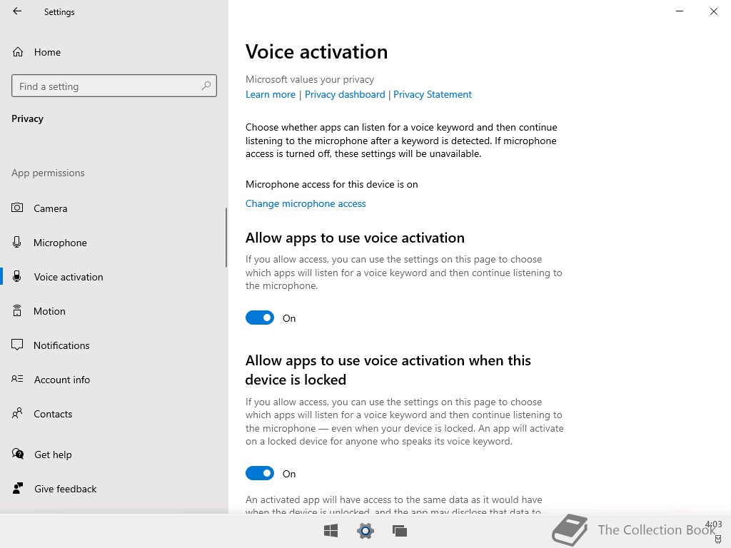Click Change microphone access link
Screen dimensions: 731x548
point(306,203)
